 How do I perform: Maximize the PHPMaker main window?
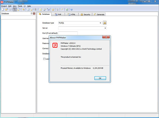pos(149,1)
